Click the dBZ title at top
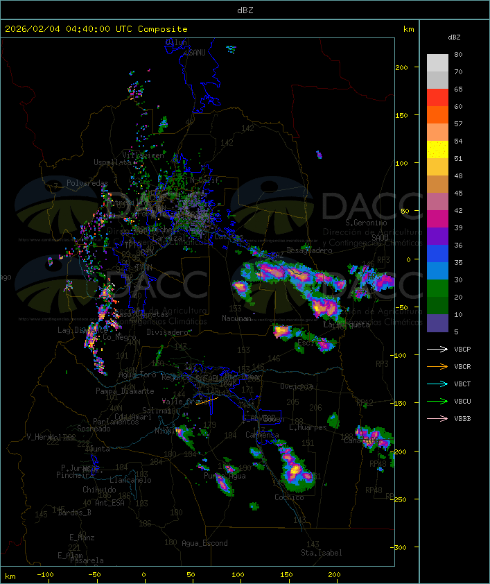Viewport: 490px width, 584px height. tap(245, 10)
